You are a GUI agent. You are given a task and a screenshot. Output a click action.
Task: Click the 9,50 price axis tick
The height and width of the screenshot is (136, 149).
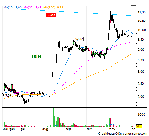(141, 39)
